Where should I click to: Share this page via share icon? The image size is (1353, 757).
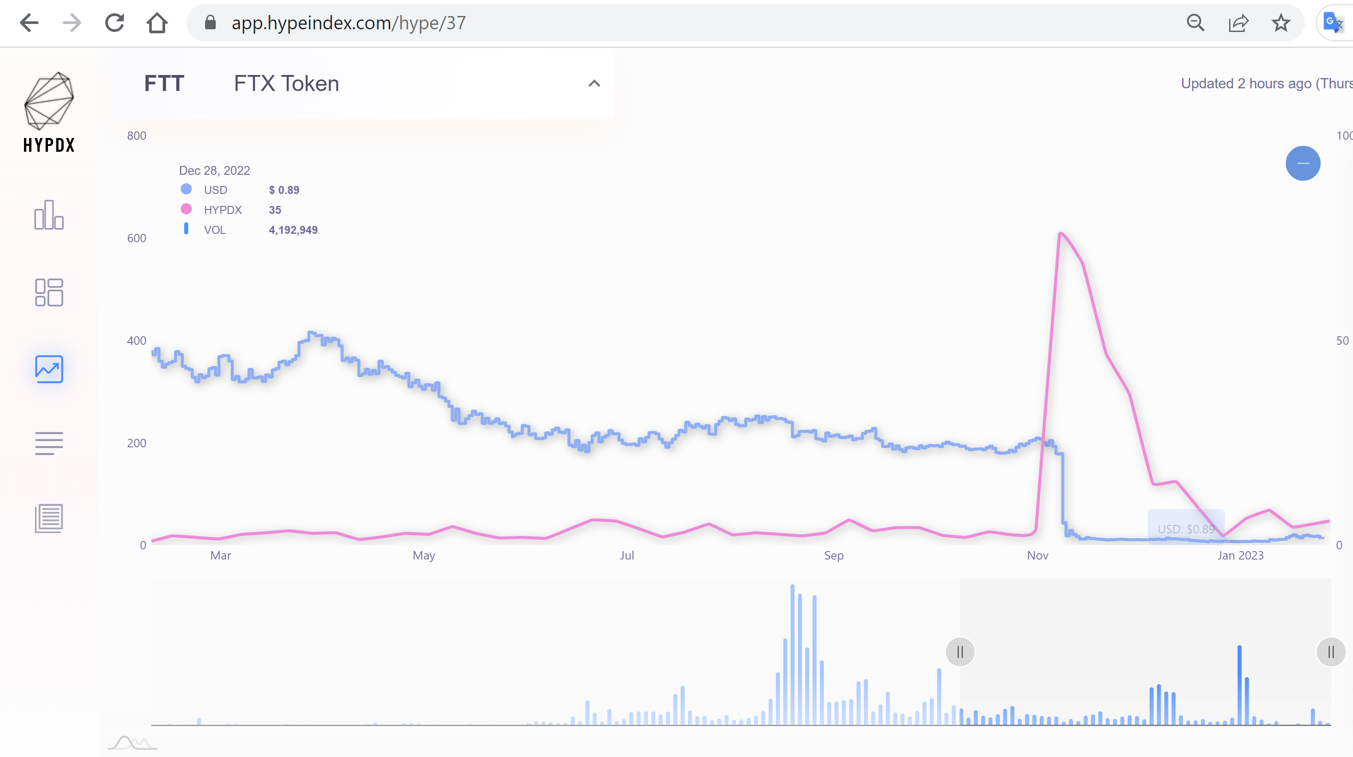tap(1238, 23)
